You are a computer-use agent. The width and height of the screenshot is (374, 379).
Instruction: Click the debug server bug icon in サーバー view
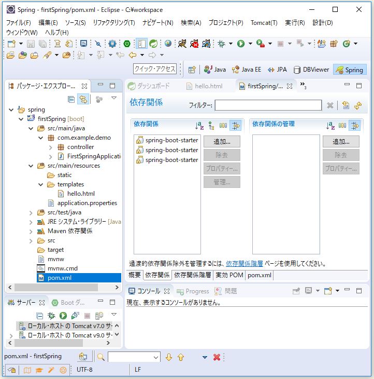click(x=51, y=316)
